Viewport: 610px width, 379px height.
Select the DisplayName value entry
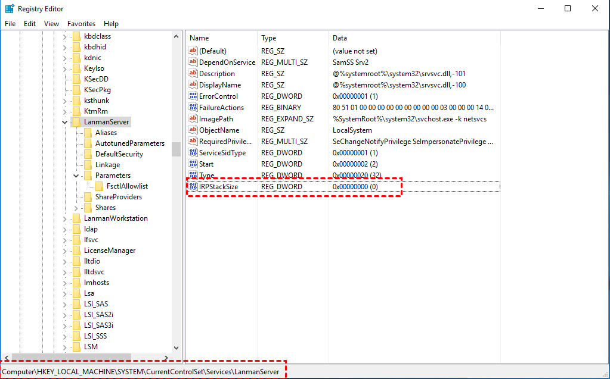(220, 84)
